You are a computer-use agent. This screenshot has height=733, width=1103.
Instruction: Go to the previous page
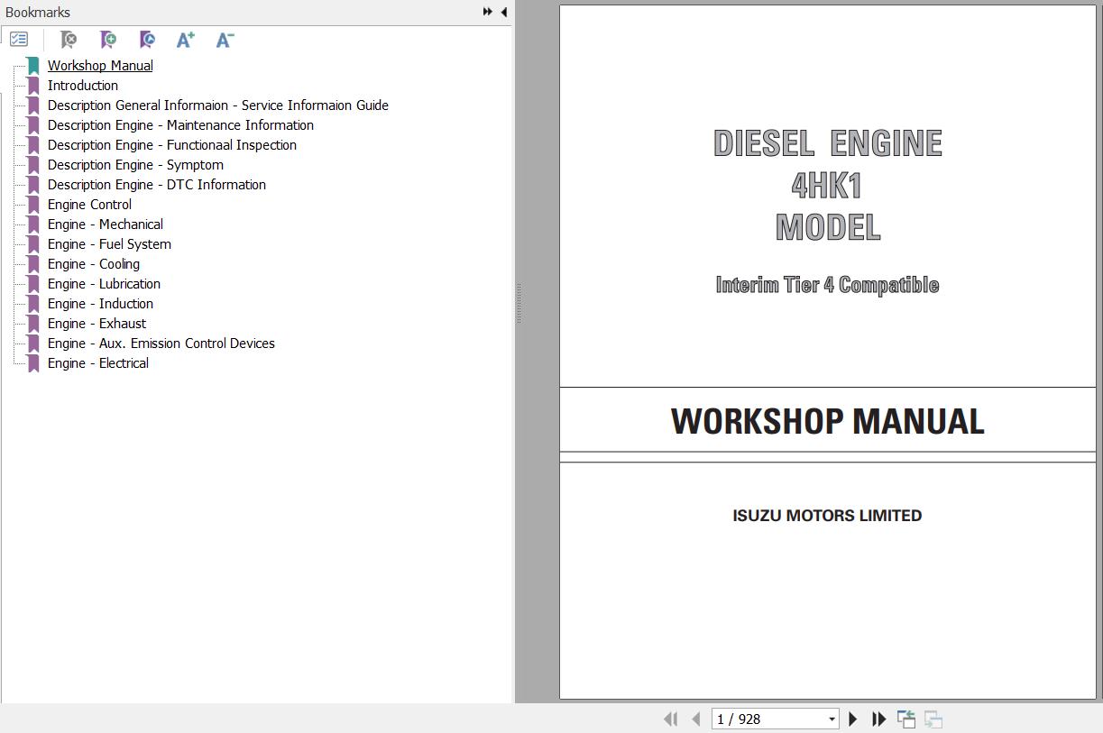click(695, 719)
